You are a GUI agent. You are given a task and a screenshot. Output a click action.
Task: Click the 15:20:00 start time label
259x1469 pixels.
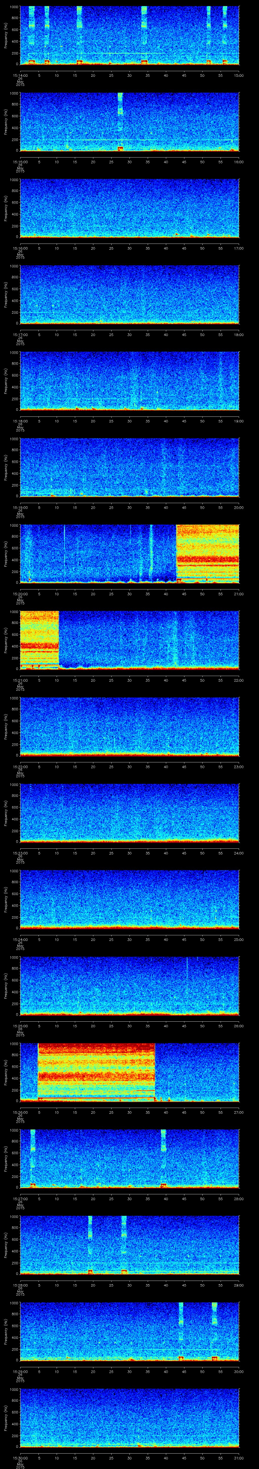[20, 594]
